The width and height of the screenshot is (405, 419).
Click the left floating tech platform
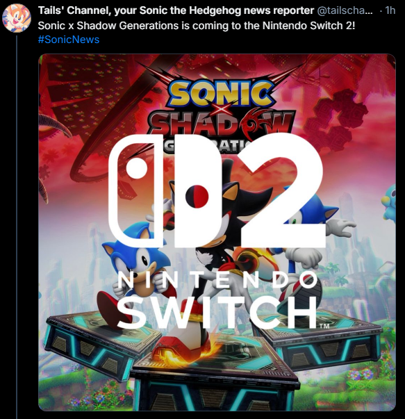pyautogui.click(x=101, y=347)
